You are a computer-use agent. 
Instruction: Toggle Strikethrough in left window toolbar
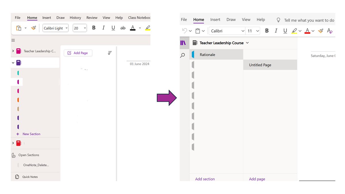(x=123, y=28)
